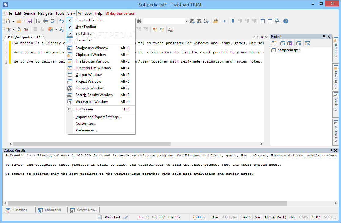Viewport: 341px width, 223px height.
Task: Open Preferences... from View menu
Action: [x=100, y=130]
